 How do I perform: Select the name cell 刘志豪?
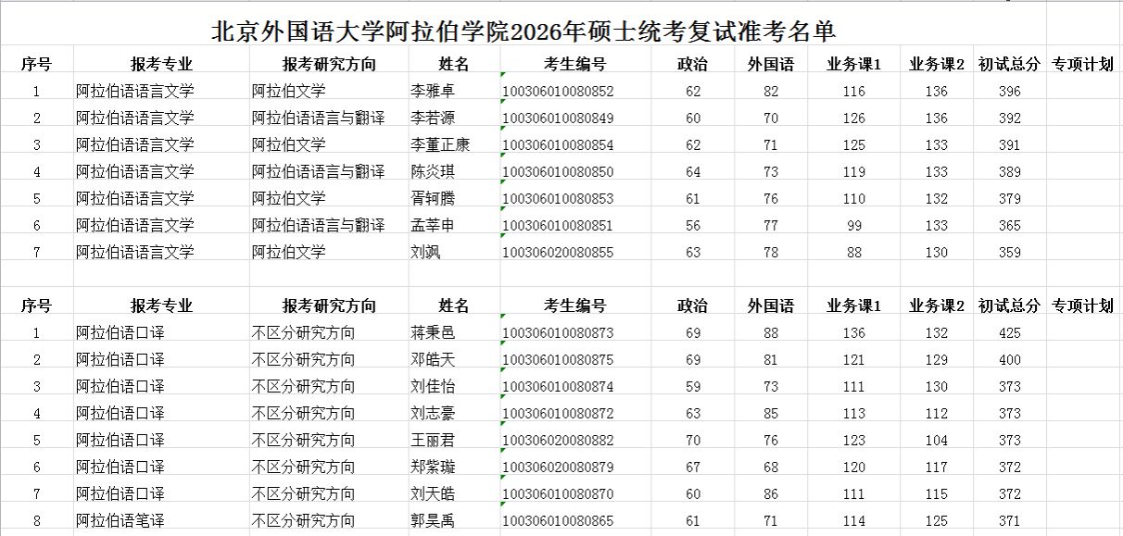click(433, 414)
